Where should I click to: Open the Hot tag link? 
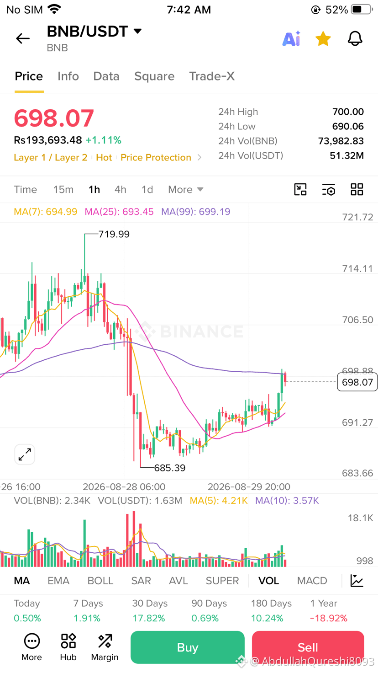point(104,157)
